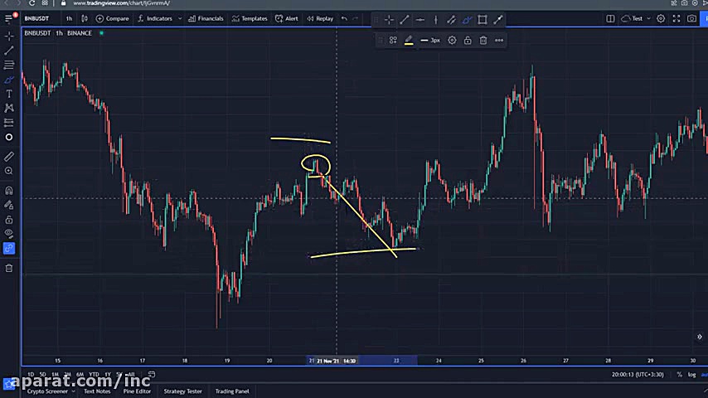This screenshot has height=398, width=708.
Task: Enter fullscreen mode
Action: point(676,18)
